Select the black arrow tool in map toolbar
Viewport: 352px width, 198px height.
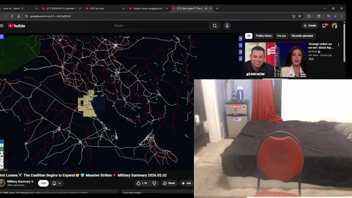click(x=2, y=156)
